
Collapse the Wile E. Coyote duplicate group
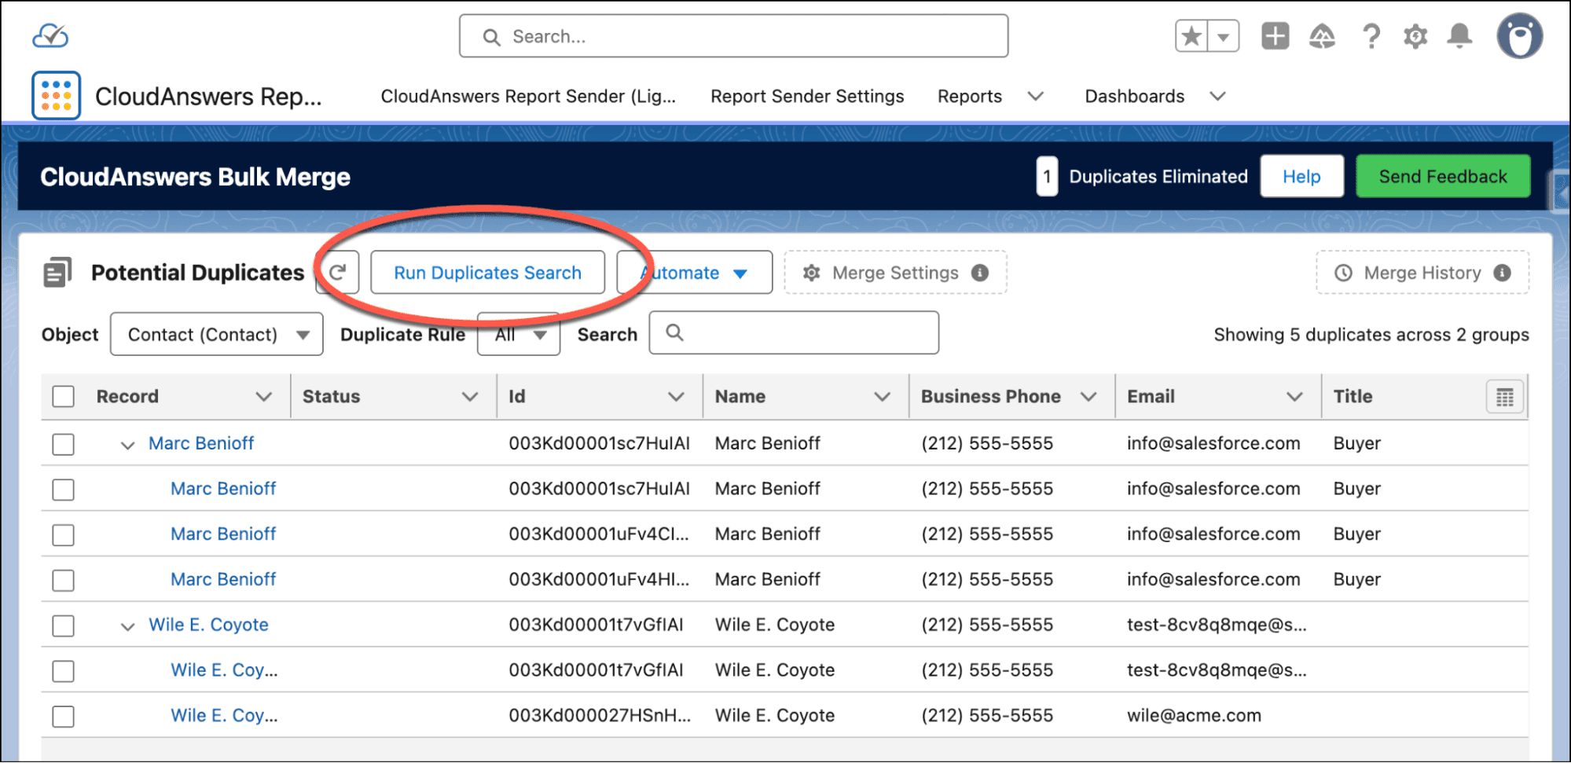127,627
